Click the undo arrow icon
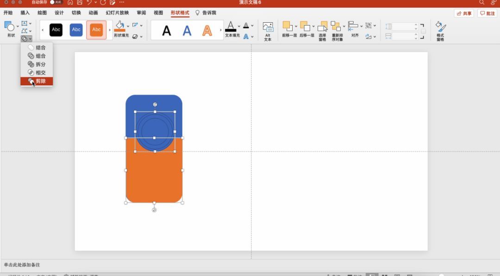 (x=89, y=3)
